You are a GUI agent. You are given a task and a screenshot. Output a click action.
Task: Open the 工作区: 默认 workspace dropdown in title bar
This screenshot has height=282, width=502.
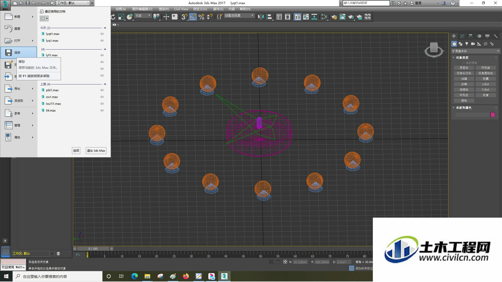73,3
